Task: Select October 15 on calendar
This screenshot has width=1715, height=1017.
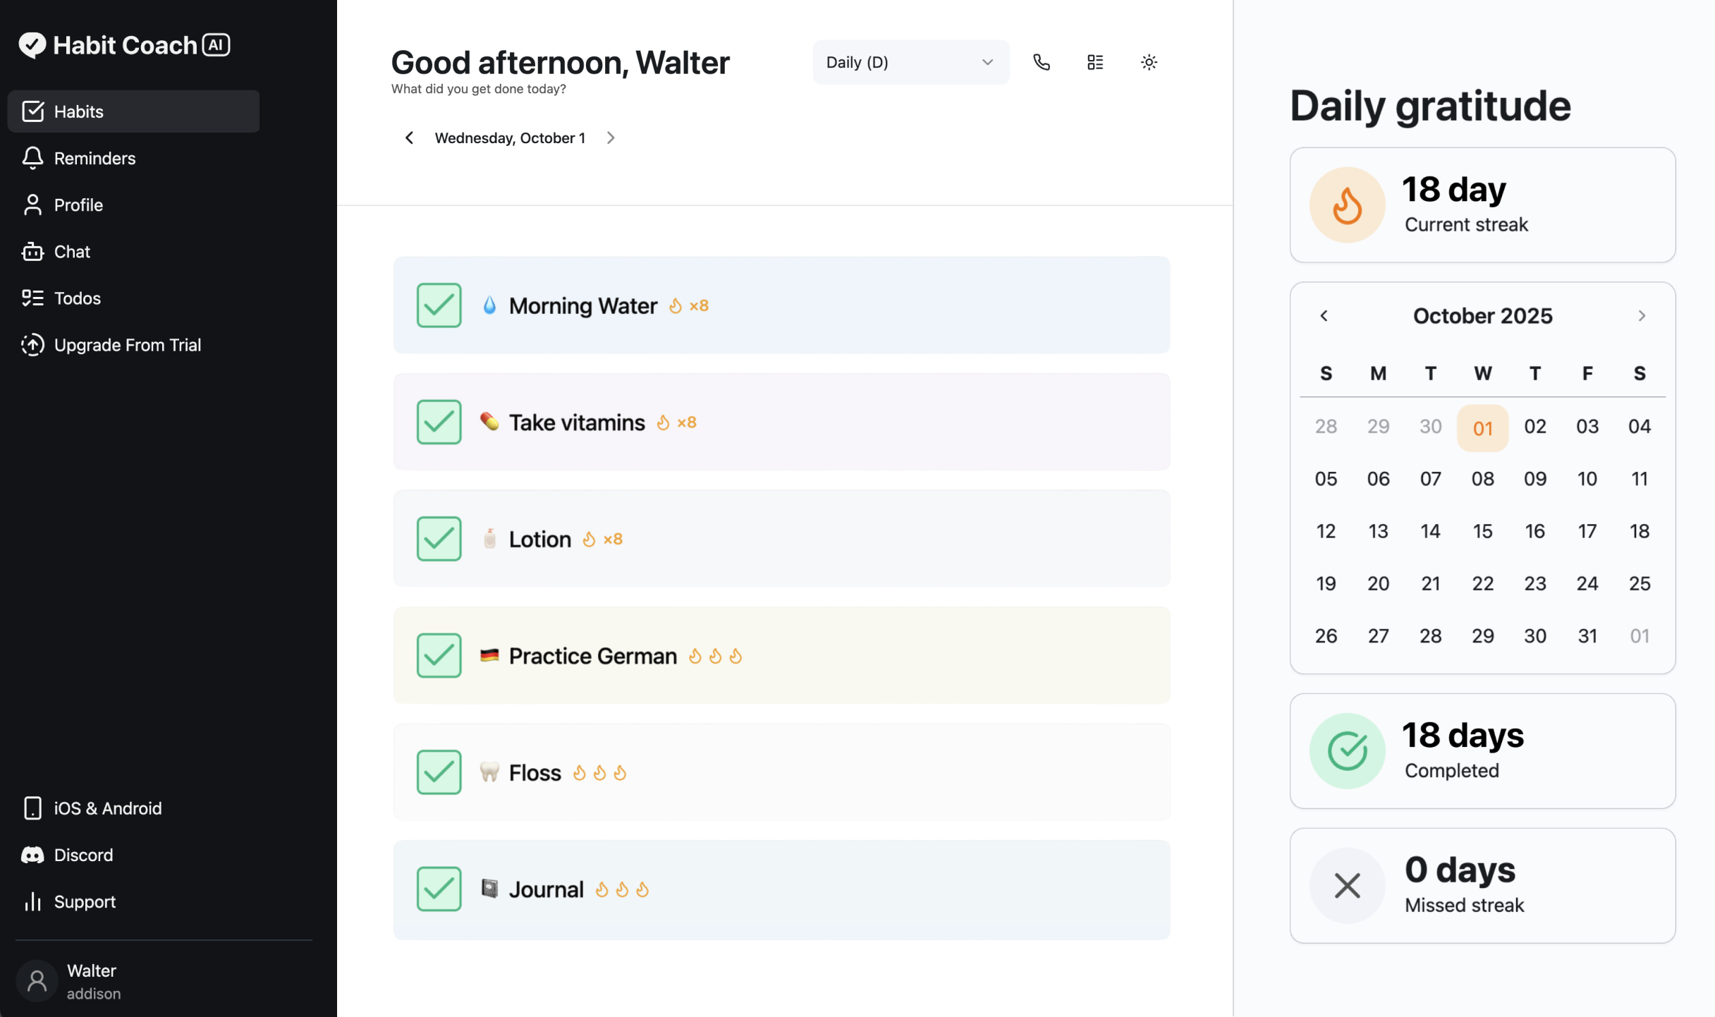Action: coord(1482,531)
